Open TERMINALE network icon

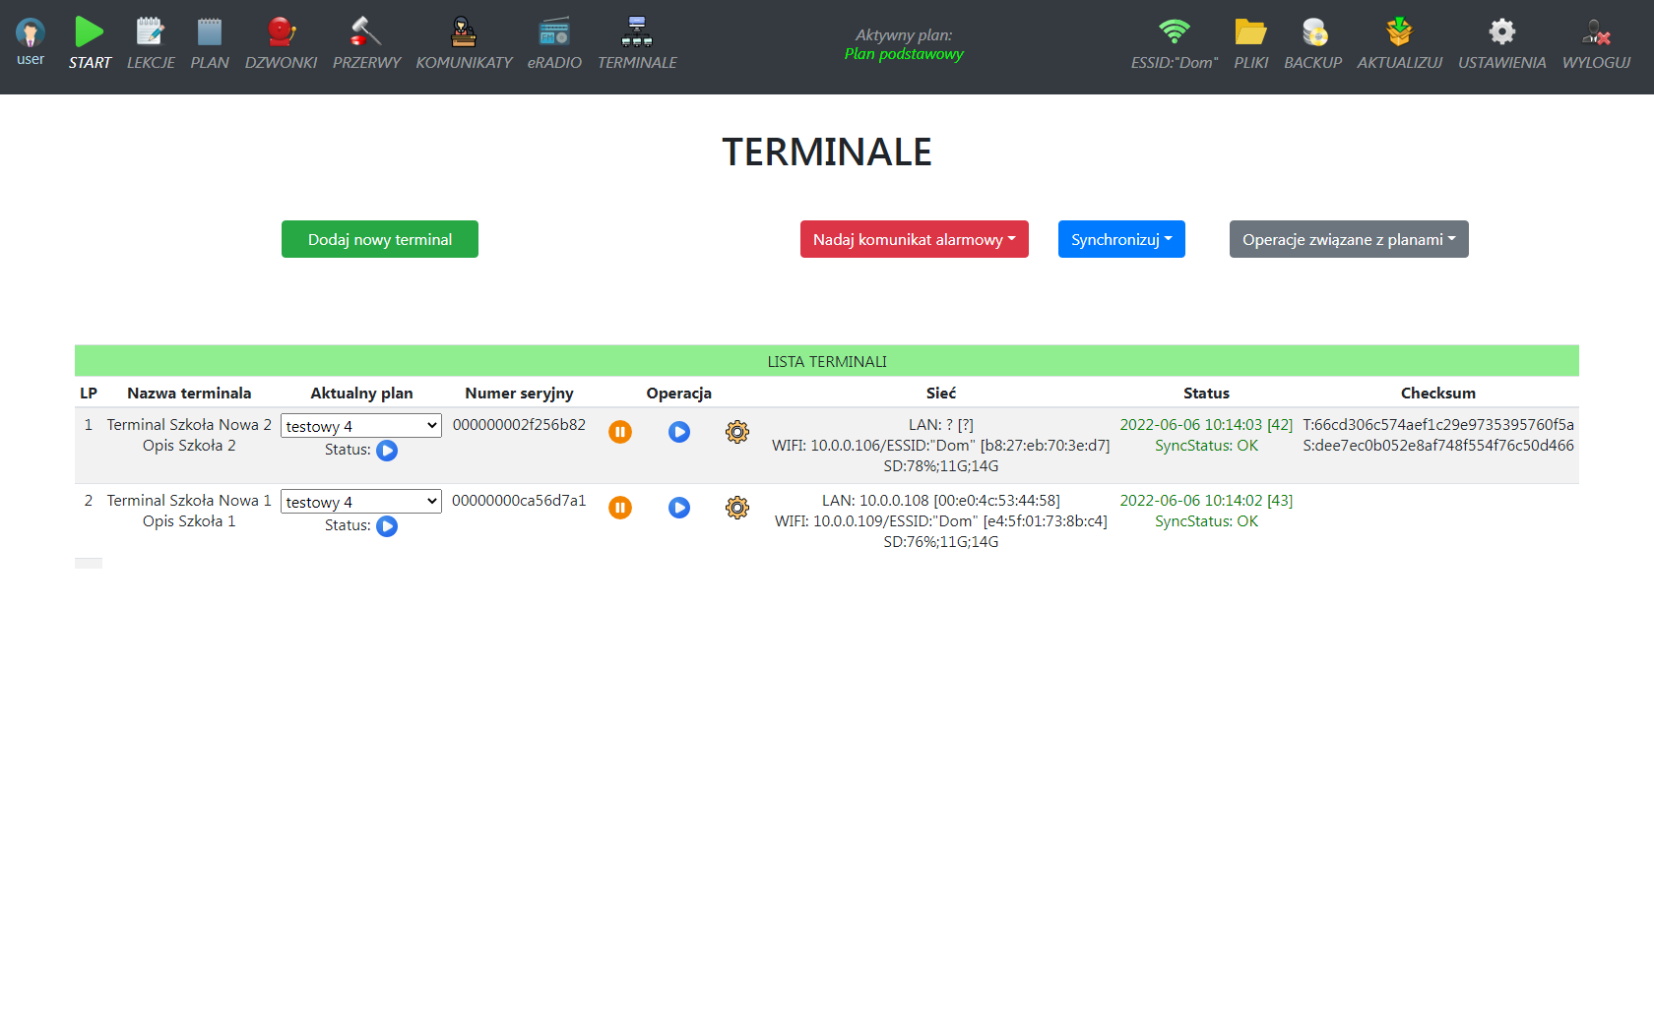pyautogui.click(x=637, y=31)
